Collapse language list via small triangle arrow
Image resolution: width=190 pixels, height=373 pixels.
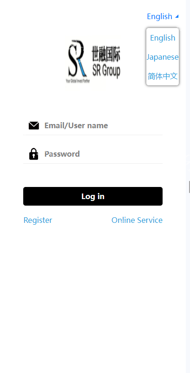pos(177,16)
